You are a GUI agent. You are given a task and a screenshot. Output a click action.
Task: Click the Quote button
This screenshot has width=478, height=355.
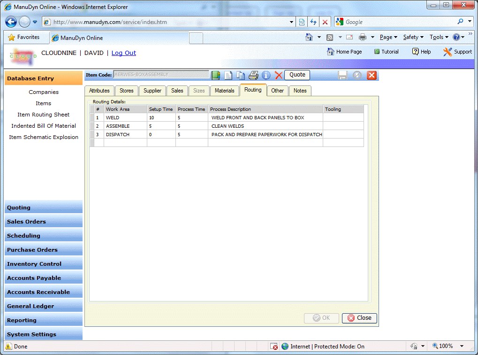(x=297, y=75)
